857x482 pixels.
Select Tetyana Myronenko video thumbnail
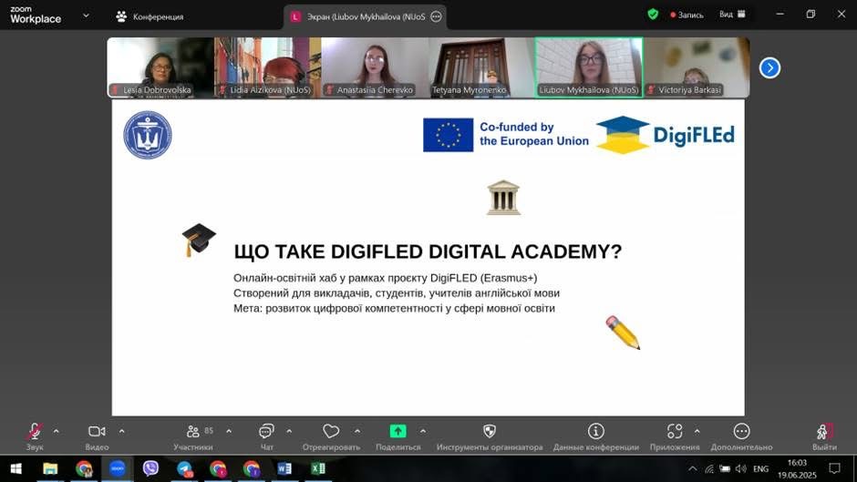(x=482, y=67)
